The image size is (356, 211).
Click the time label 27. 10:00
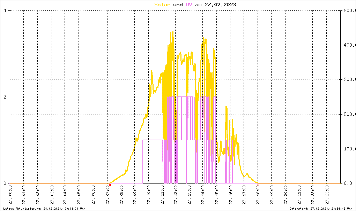pyautogui.click(x=149, y=195)
